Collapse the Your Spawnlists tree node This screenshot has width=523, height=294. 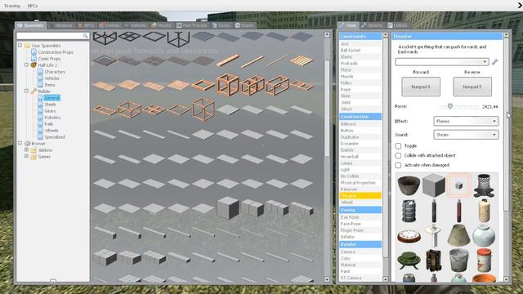(x=20, y=46)
